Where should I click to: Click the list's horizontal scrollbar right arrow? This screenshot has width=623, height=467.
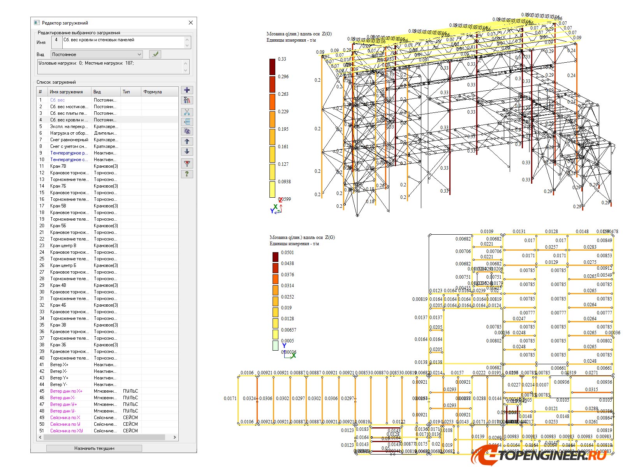click(x=174, y=437)
